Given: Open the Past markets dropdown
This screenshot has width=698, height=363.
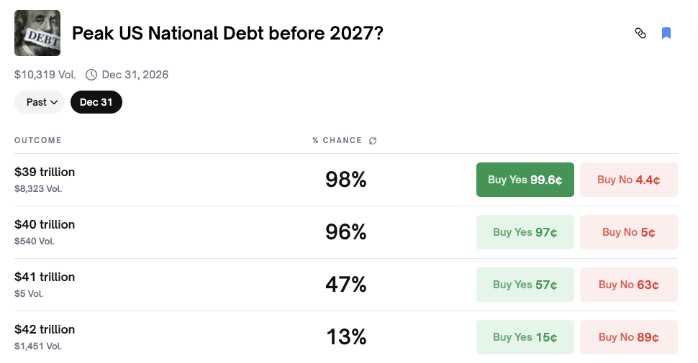Looking at the screenshot, I should (40, 102).
